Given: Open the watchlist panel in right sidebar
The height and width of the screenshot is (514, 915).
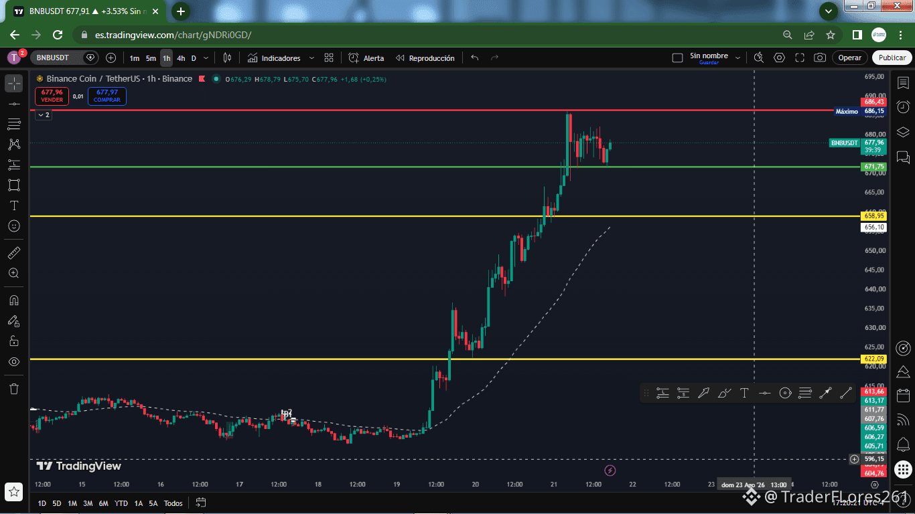Looking at the screenshot, I should coord(903,83).
